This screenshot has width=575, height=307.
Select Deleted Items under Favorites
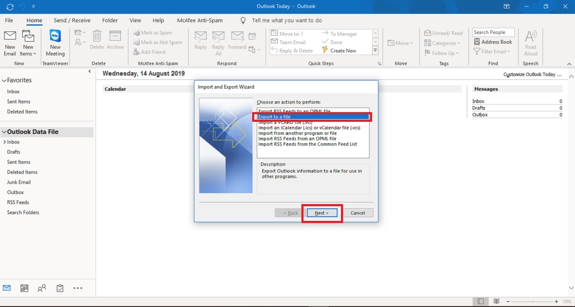point(22,112)
